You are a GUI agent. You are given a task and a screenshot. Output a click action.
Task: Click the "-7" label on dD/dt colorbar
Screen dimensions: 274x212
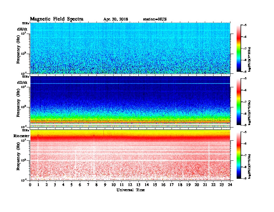245,102
